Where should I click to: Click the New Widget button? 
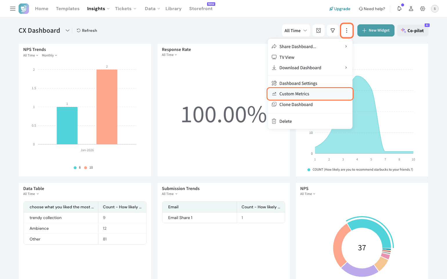click(376, 30)
